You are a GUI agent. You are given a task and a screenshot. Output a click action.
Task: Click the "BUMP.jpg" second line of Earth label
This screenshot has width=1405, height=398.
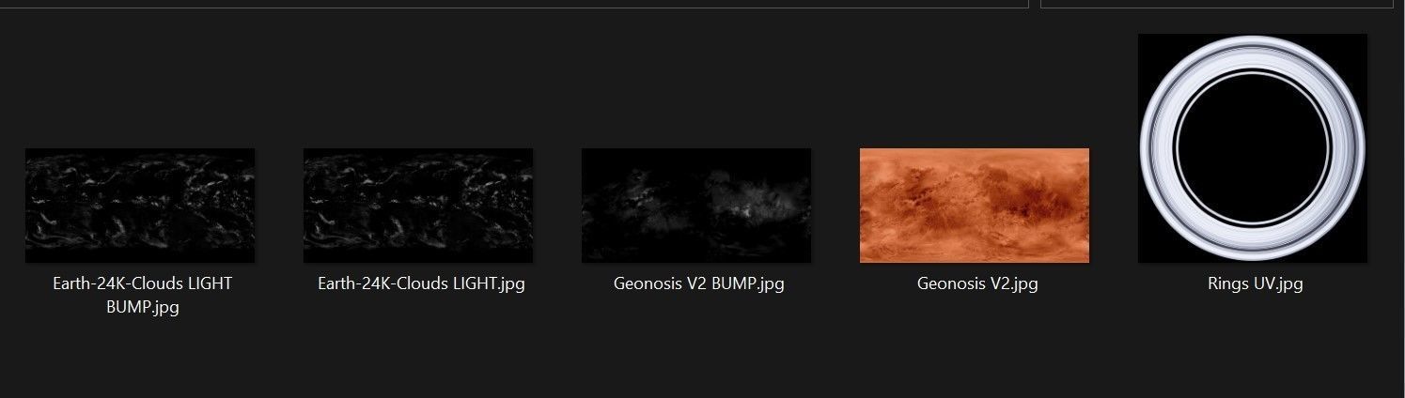click(143, 306)
